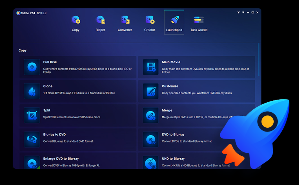Click the "Full Disc" title text
The image size is (299, 185).
click(50, 62)
